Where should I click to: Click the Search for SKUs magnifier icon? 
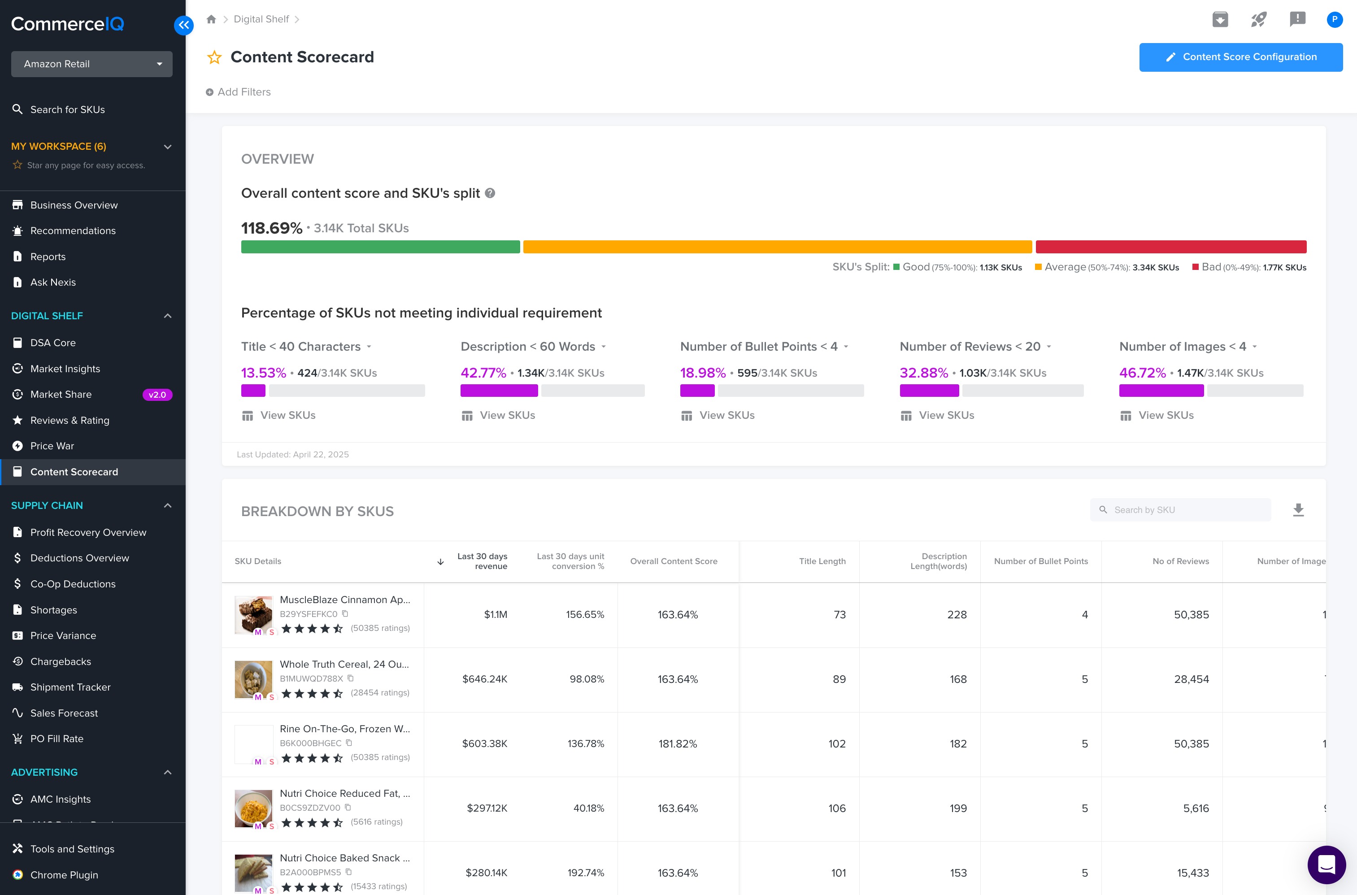pyautogui.click(x=17, y=109)
